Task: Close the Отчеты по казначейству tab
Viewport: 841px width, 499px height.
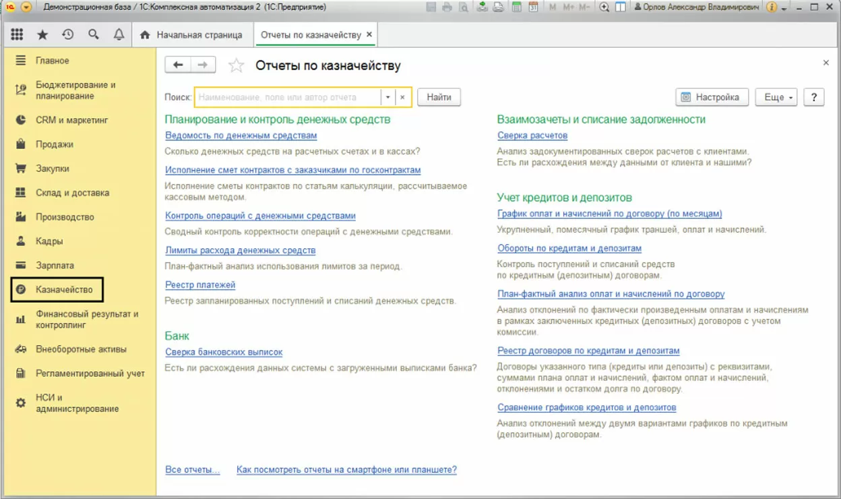Action: point(369,35)
